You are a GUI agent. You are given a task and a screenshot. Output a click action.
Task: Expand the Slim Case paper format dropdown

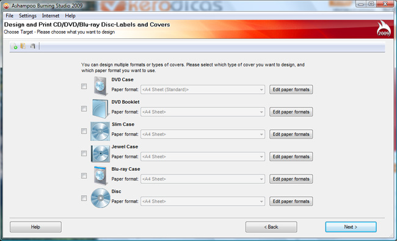203,134
